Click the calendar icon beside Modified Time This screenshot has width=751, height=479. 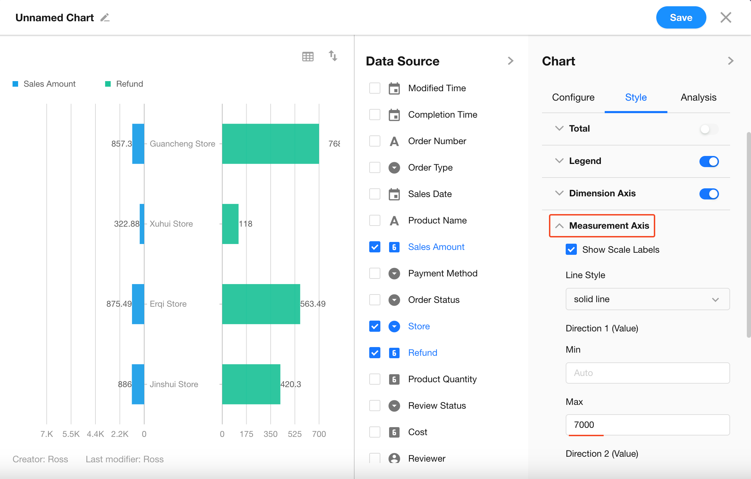click(394, 88)
